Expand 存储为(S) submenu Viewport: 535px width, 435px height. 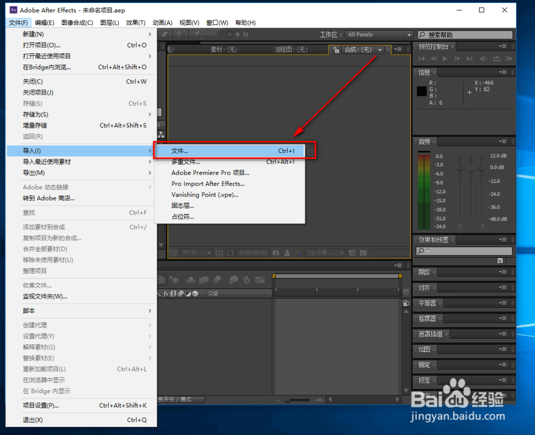pos(81,114)
